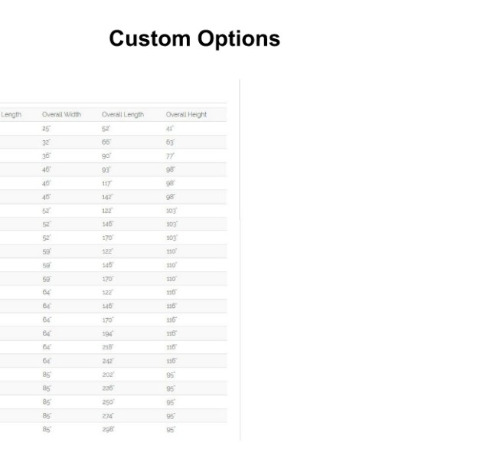The image size is (490, 472).
Task: Click the 117" overall length value
Action: coord(106,183)
